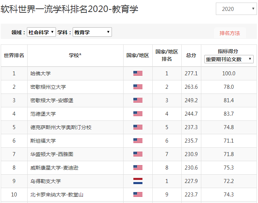This screenshot has width=258, height=203.
Task: Open 密歇根大学-安娜堡 school link
Action: (x=52, y=100)
